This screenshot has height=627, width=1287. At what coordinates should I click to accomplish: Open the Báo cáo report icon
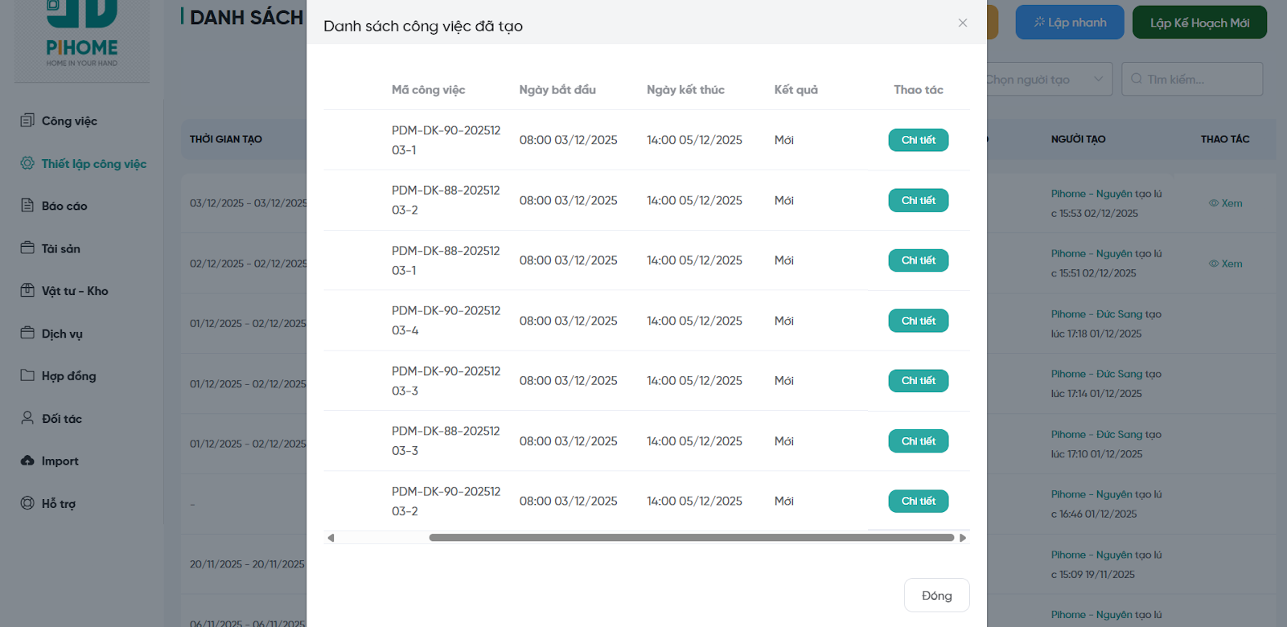27,206
